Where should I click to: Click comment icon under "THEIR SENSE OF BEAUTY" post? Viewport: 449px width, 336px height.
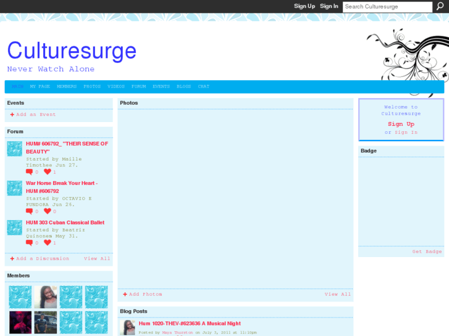pyautogui.click(x=29, y=172)
